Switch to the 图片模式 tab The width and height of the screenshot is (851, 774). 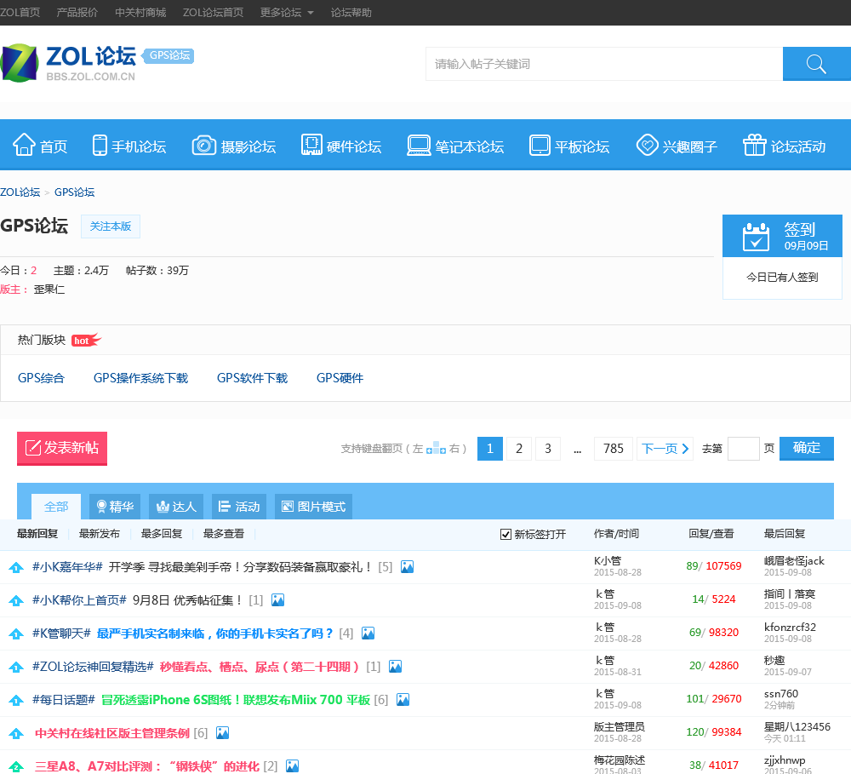tap(314, 507)
